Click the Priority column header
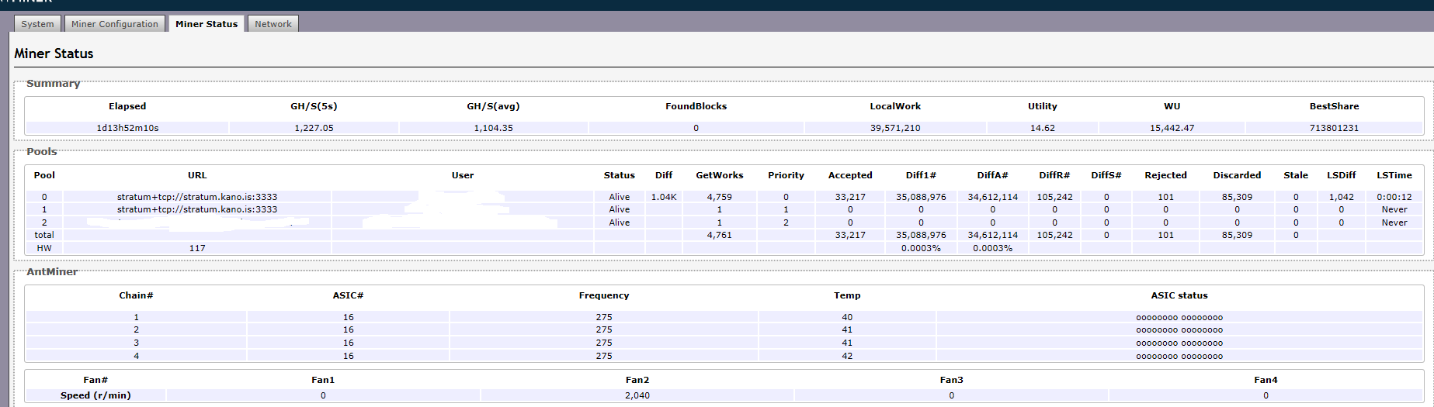The height and width of the screenshot is (407, 1434). [786, 175]
